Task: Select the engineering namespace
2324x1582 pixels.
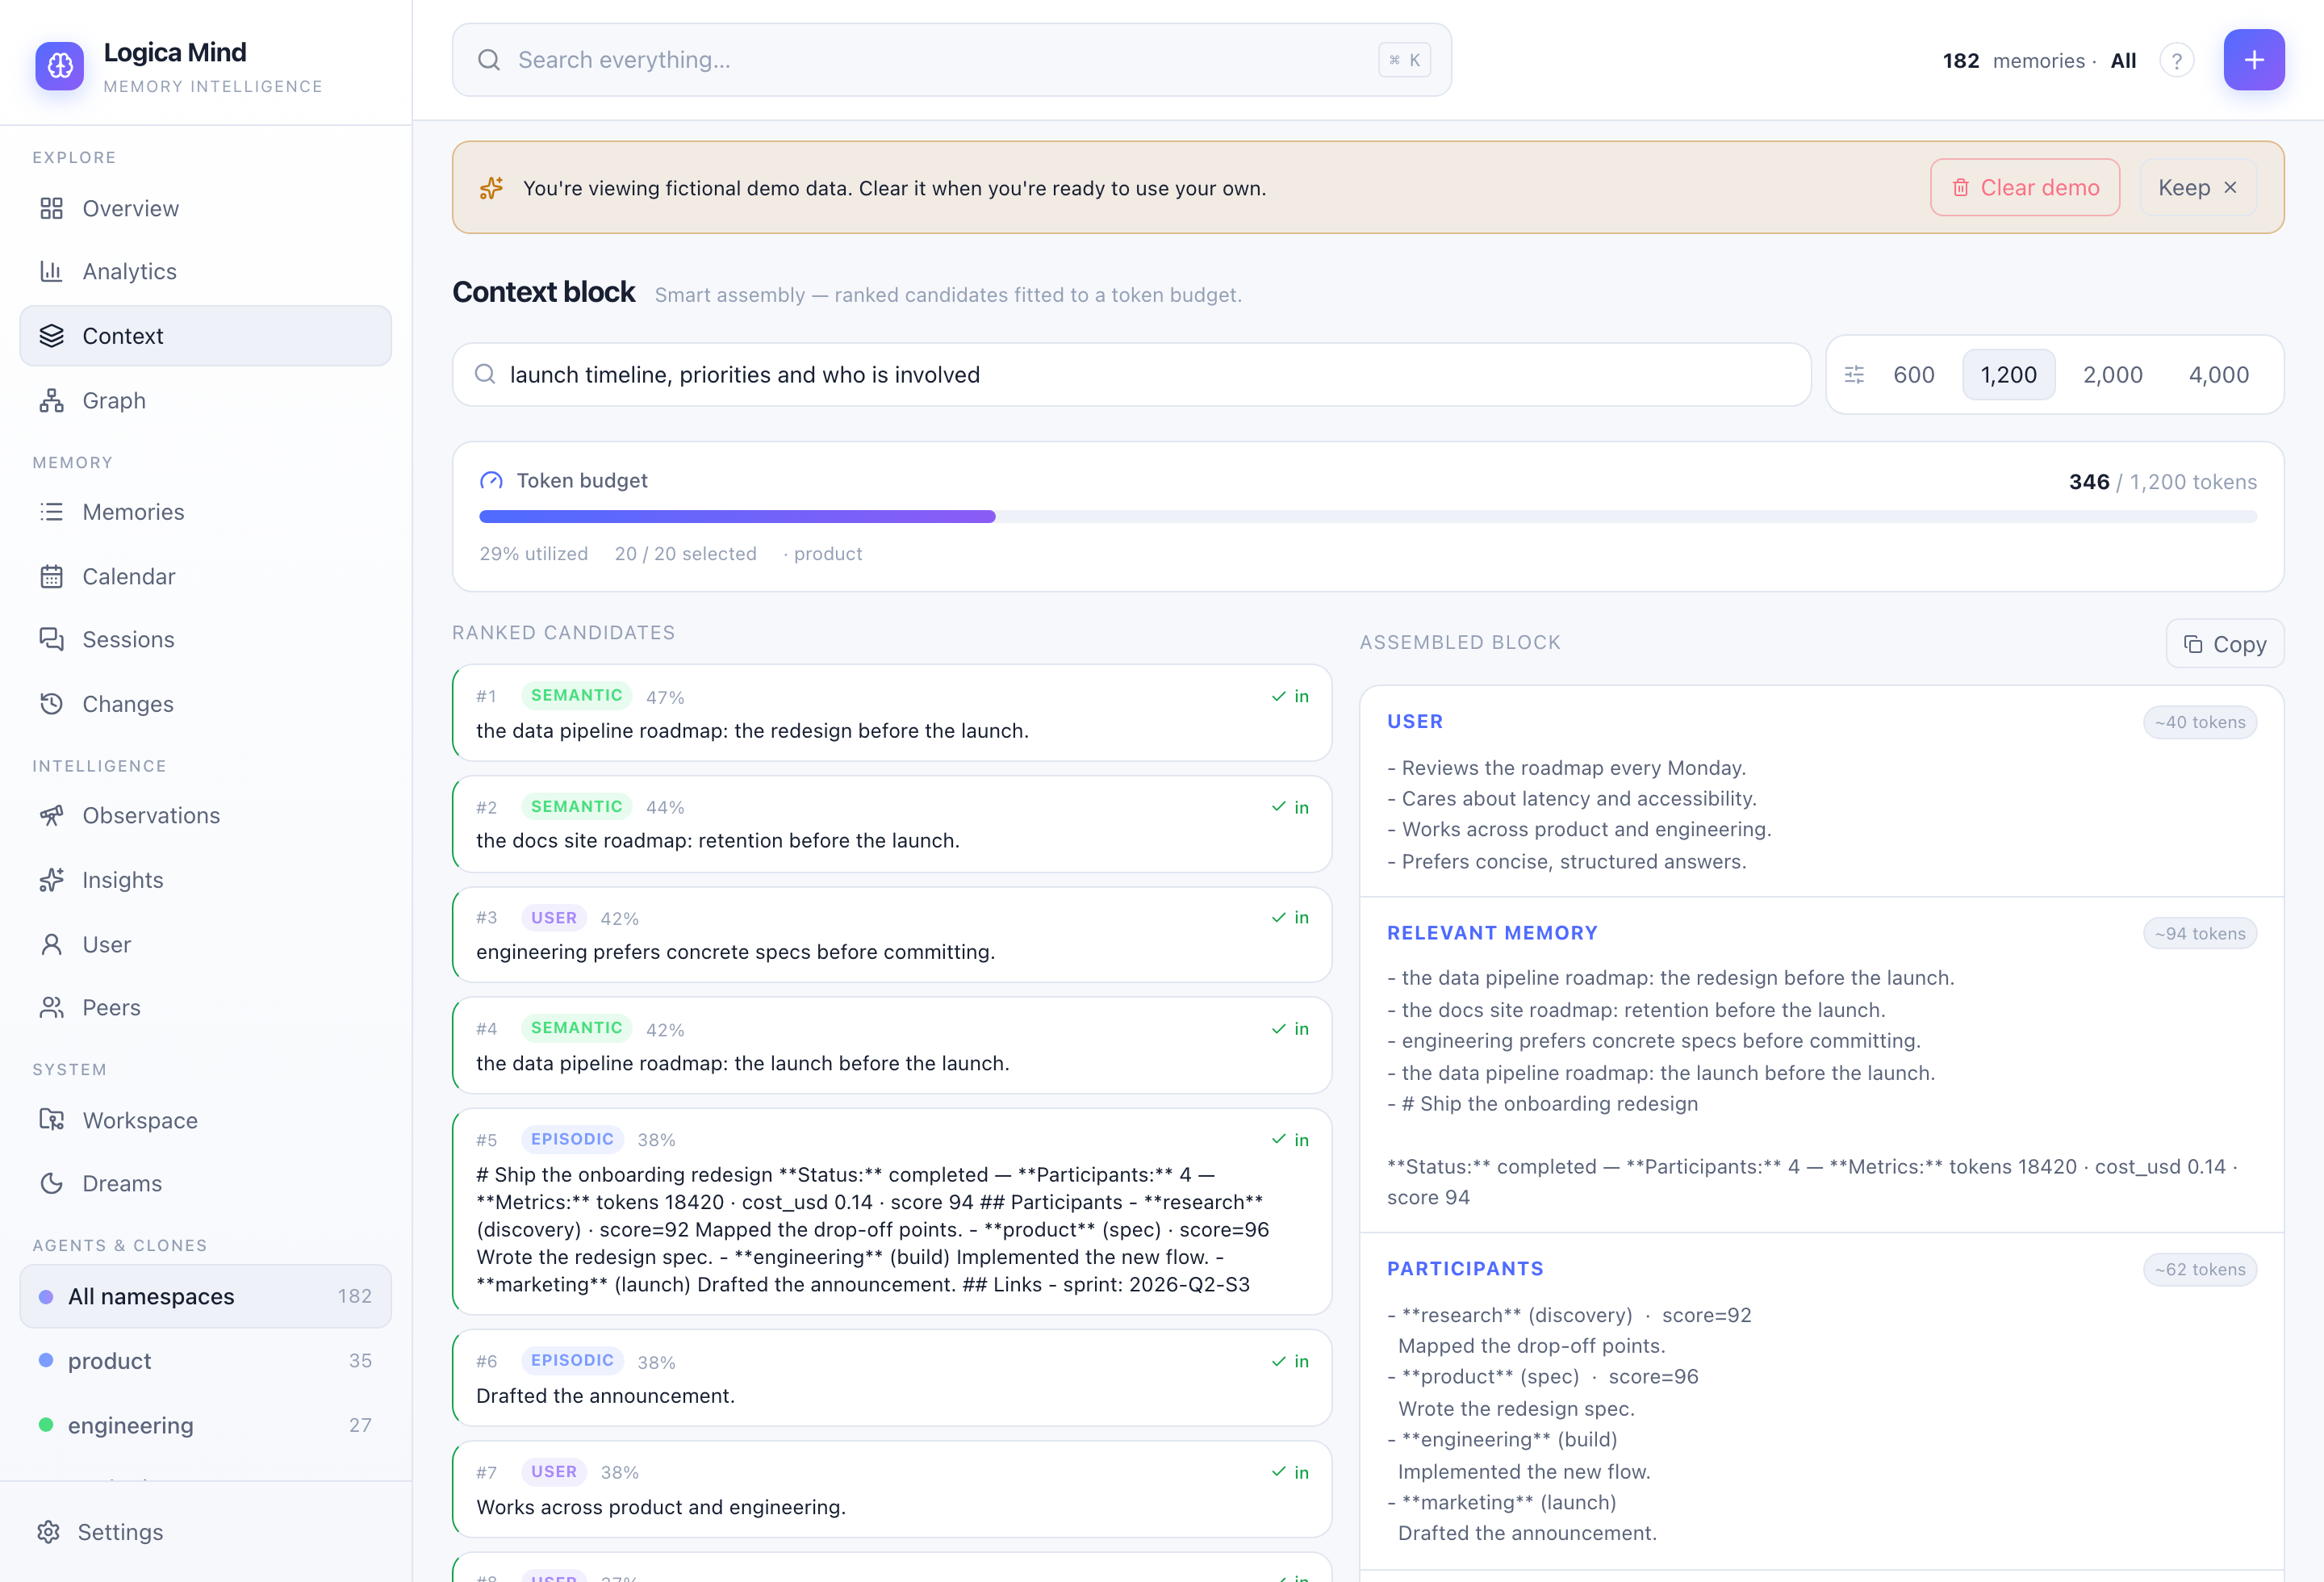Action: click(x=205, y=1425)
